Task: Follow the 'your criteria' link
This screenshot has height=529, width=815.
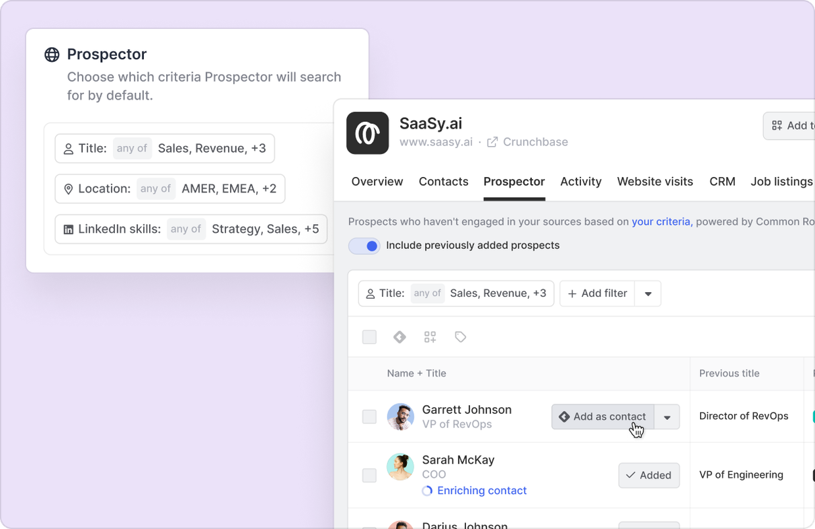Action: (661, 221)
